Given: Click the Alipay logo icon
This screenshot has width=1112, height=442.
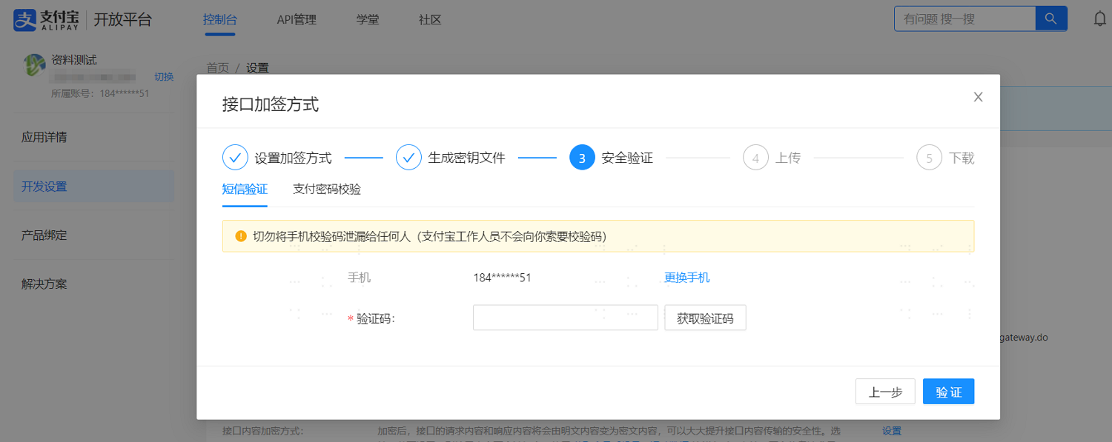Looking at the screenshot, I should click(x=25, y=20).
